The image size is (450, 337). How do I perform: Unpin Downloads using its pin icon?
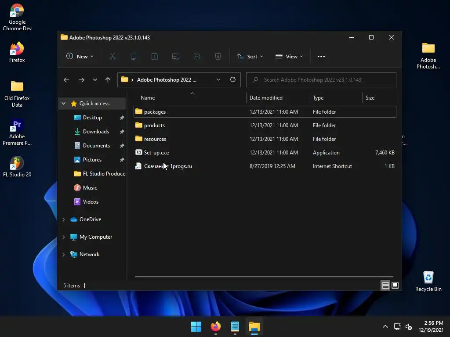pyautogui.click(x=122, y=132)
